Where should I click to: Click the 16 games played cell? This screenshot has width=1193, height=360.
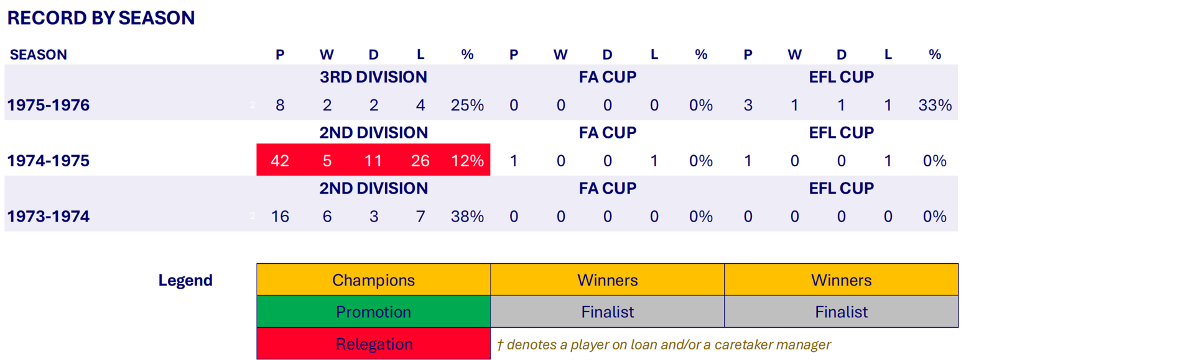tap(280, 217)
